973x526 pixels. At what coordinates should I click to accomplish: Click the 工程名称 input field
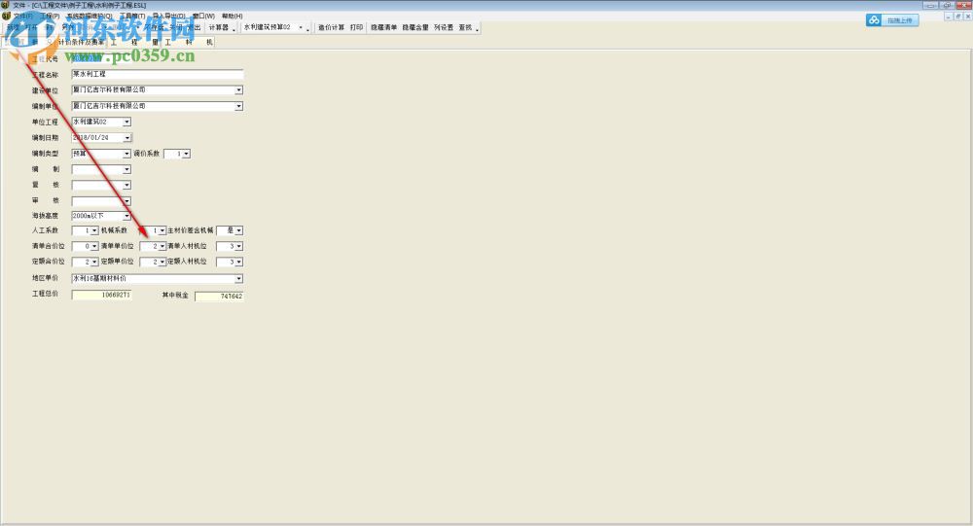pos(157,75)
